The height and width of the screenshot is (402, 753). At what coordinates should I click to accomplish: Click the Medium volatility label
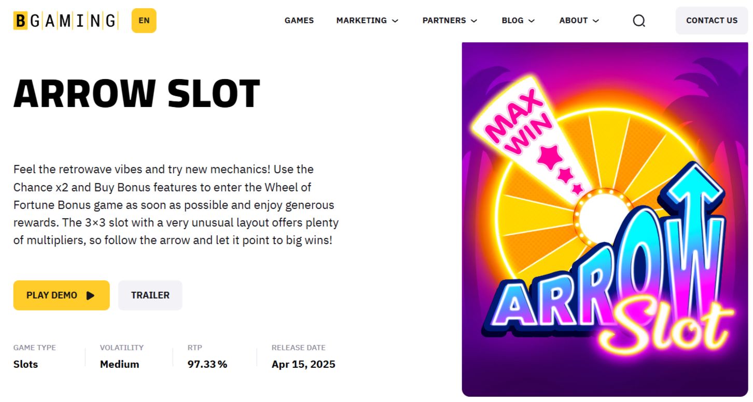(x=119, y=364)
